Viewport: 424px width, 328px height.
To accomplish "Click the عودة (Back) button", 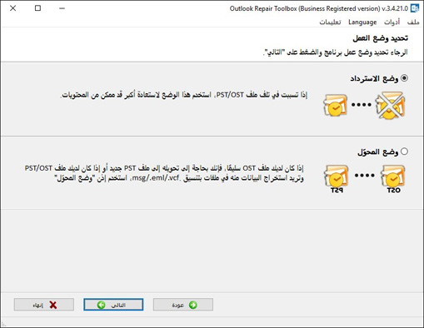I will [183, 305].
